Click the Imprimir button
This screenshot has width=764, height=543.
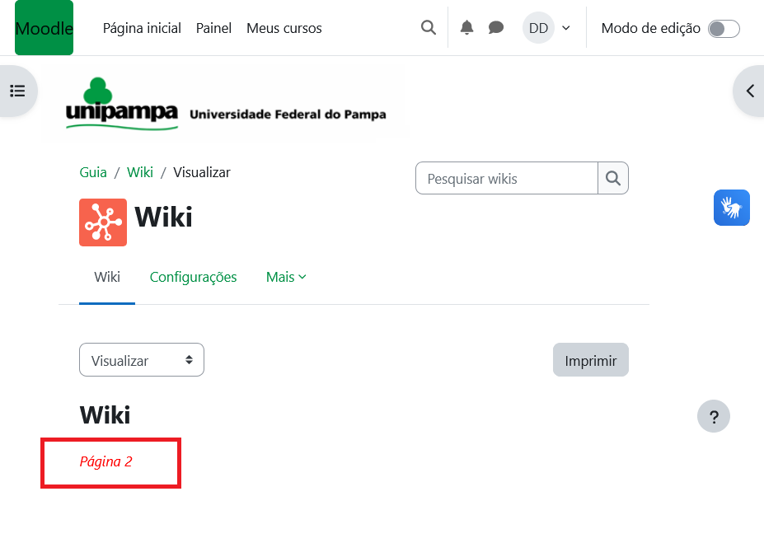click(590, 360)
